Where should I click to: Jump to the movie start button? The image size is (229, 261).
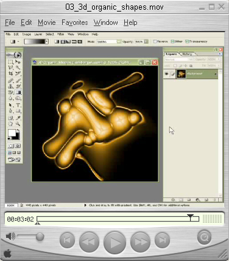67,240
